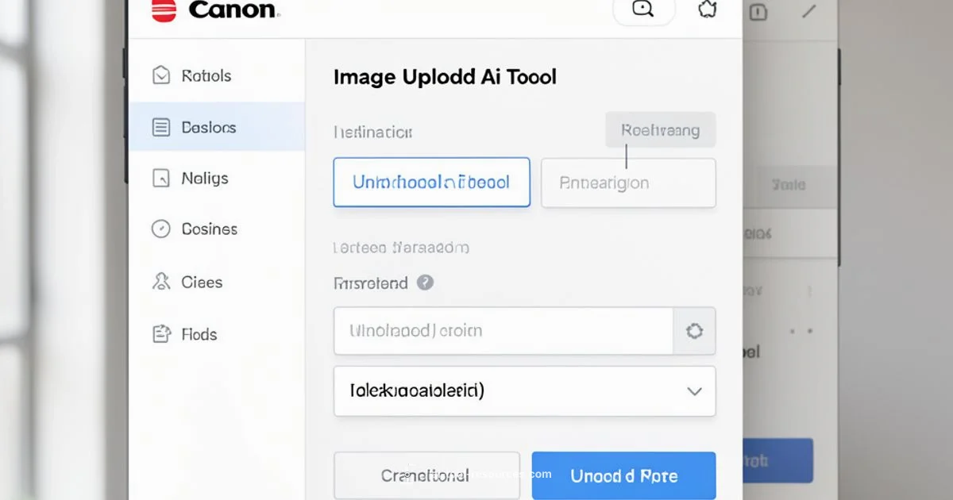Image resolution: width=953 pixels, height=500 pixels.
Task: Open the Flods notes icon
Action: [x=162, y=334]
